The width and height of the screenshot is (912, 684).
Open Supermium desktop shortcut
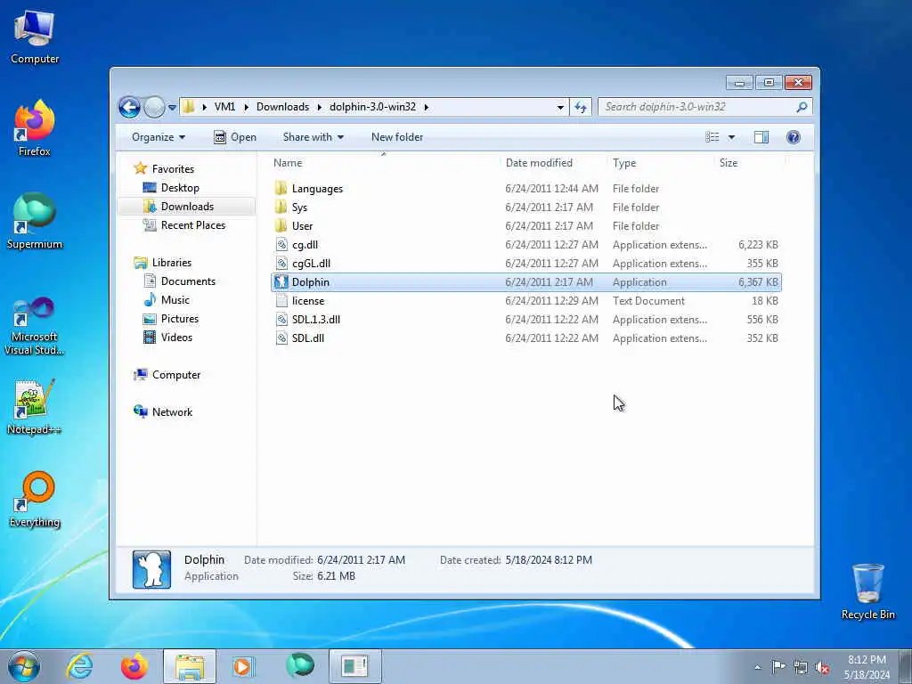[x=35, y=221]
